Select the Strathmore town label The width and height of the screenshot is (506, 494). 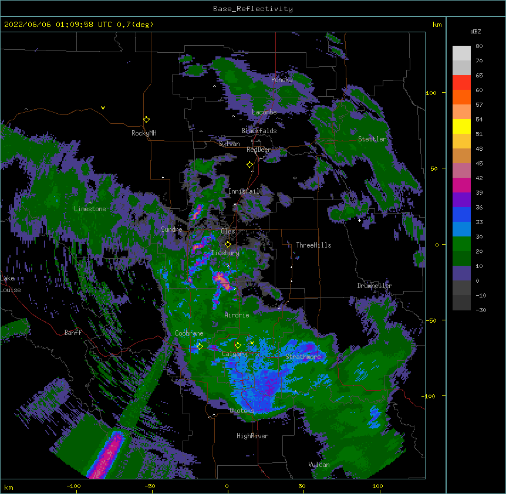[303, 357]
